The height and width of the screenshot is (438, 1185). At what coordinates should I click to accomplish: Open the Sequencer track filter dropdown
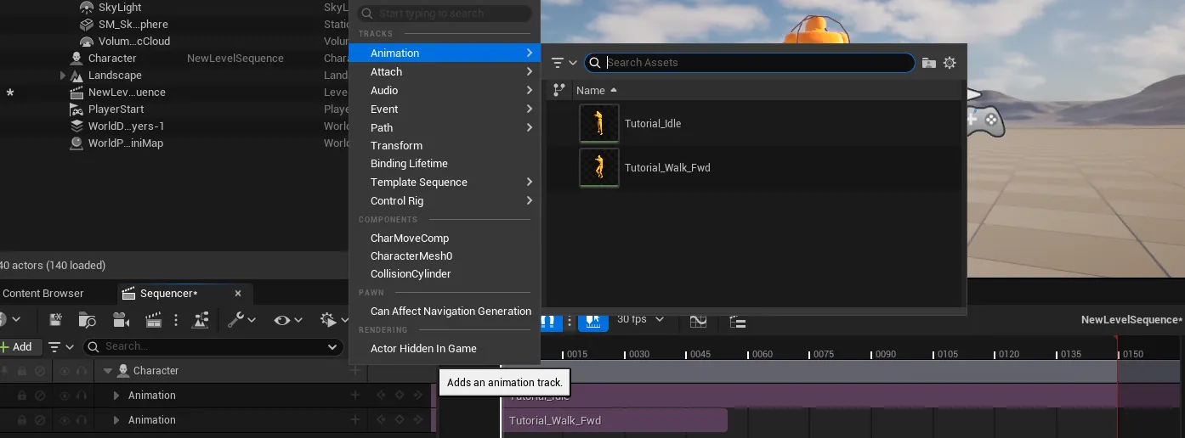tap(61, 346)
